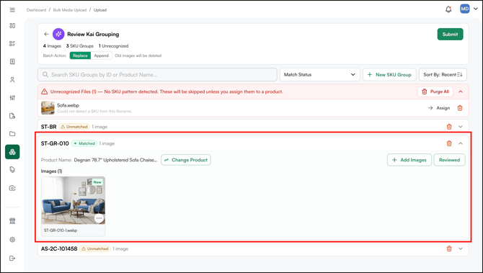Open the tags icon in sidebar
Screen dimensions: 483x273
(12, 169)
